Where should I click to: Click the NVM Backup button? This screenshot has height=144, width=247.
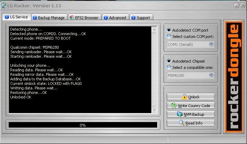191,114
